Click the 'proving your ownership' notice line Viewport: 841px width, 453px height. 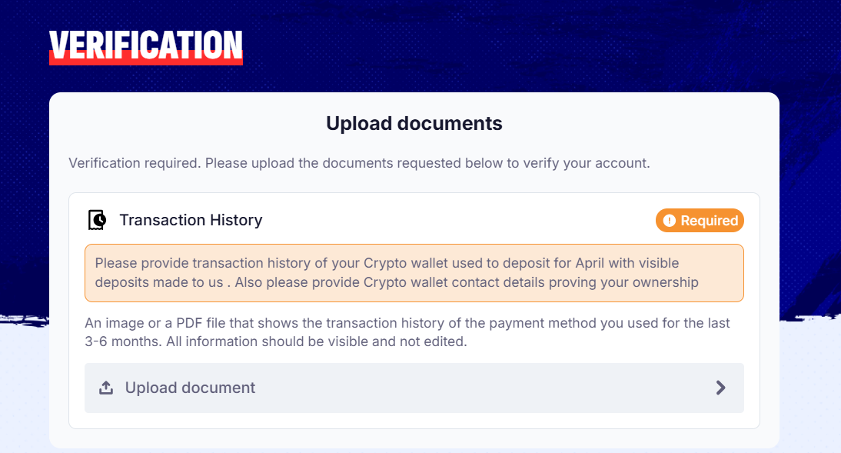coord(397,282)
